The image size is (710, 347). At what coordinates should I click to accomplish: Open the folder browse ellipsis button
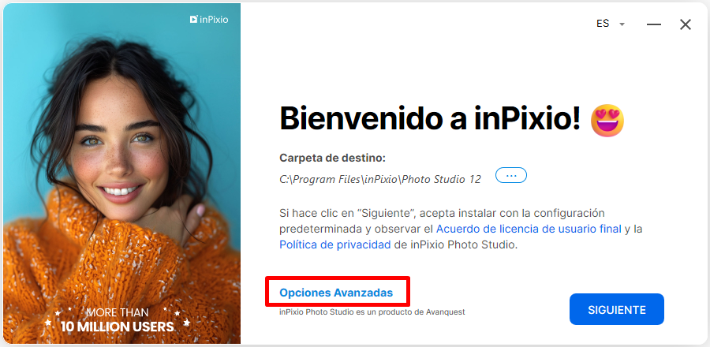(x=511, y=175)
